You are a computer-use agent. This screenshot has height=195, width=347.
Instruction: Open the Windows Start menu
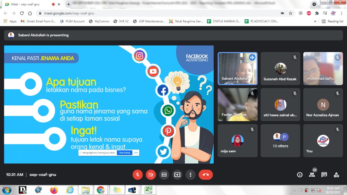pos(7,190)
